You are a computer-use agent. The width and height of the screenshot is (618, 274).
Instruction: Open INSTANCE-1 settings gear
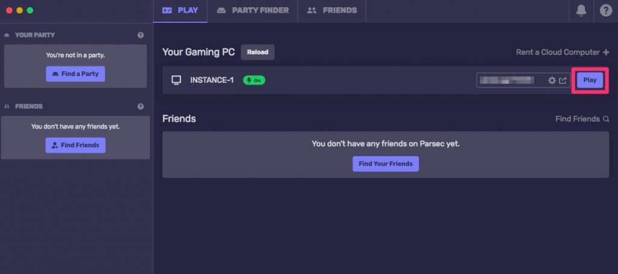point(552,80)
